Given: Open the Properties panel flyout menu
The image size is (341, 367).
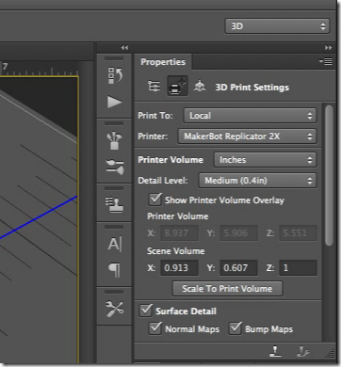Looking at the screenshot, I should click(x=326, y=61).
